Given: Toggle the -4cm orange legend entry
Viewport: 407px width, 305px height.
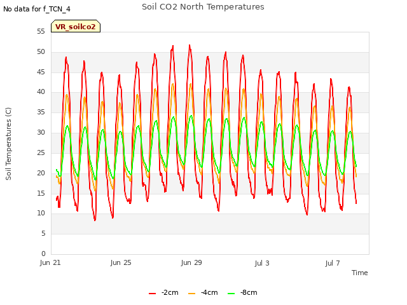Looking at the screenshot, I should click(203, 292).
